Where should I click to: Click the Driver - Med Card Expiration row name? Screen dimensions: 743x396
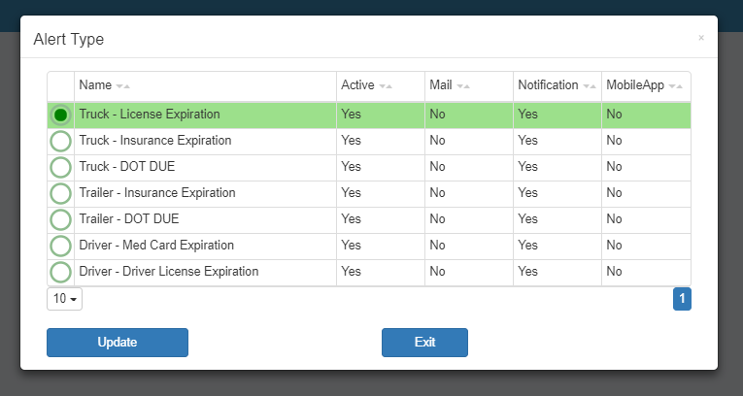tap(156, 246)
